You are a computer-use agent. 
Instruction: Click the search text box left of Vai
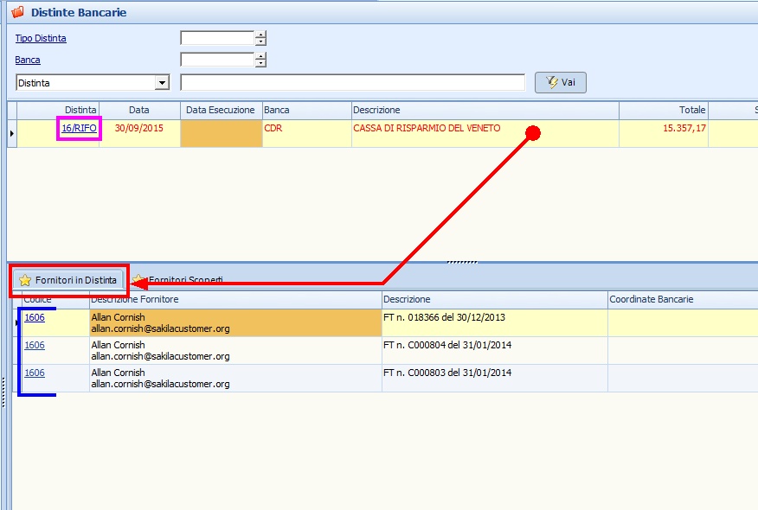click(x=352, y=83)
